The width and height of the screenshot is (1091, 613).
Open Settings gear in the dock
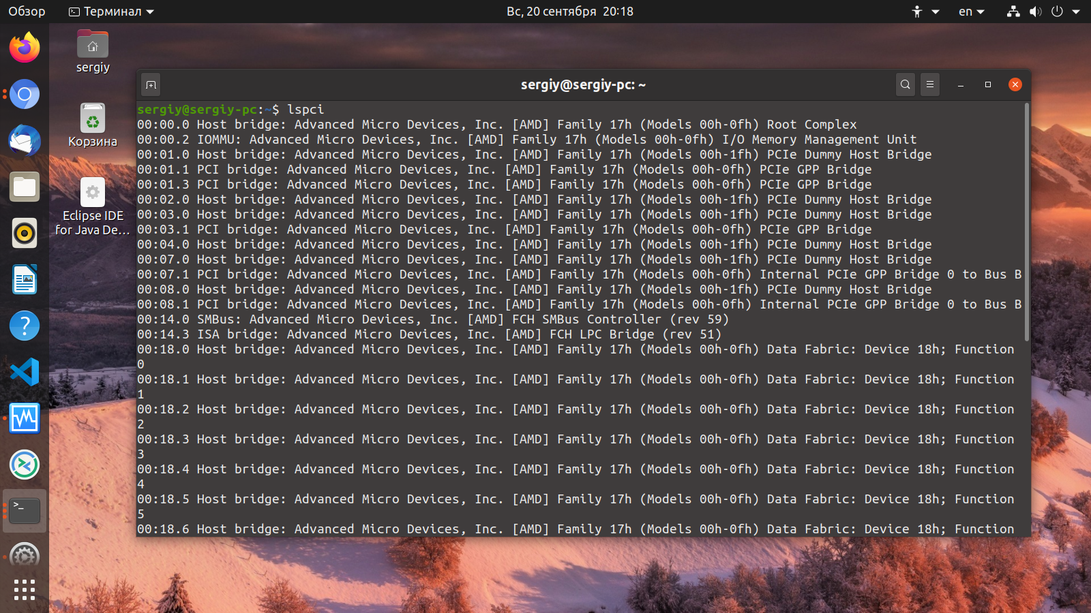(x=25, y=554)
